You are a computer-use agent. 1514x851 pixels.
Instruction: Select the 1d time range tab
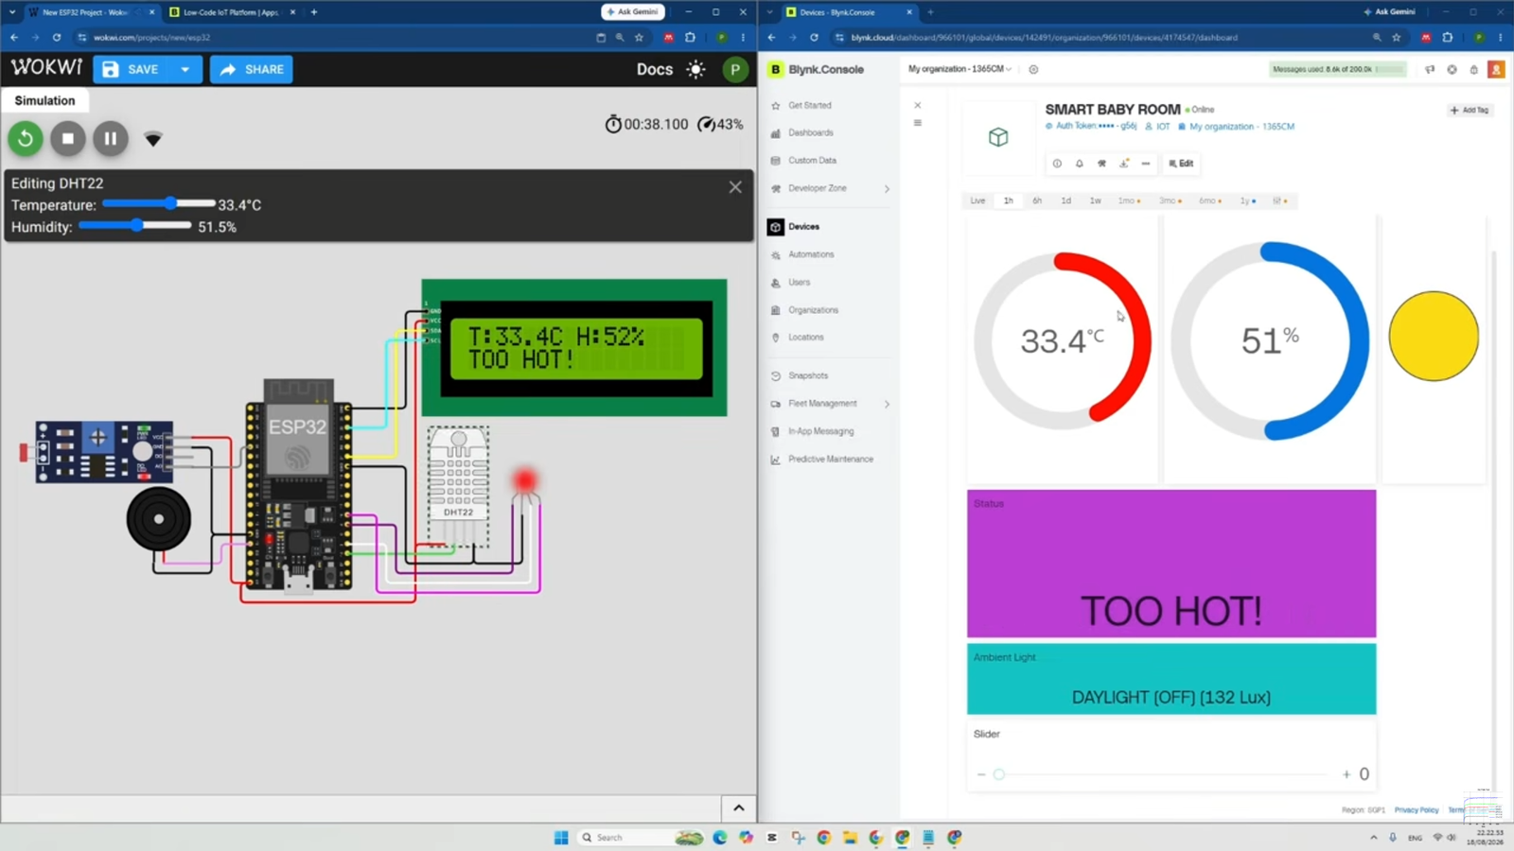click(1066, 200)
